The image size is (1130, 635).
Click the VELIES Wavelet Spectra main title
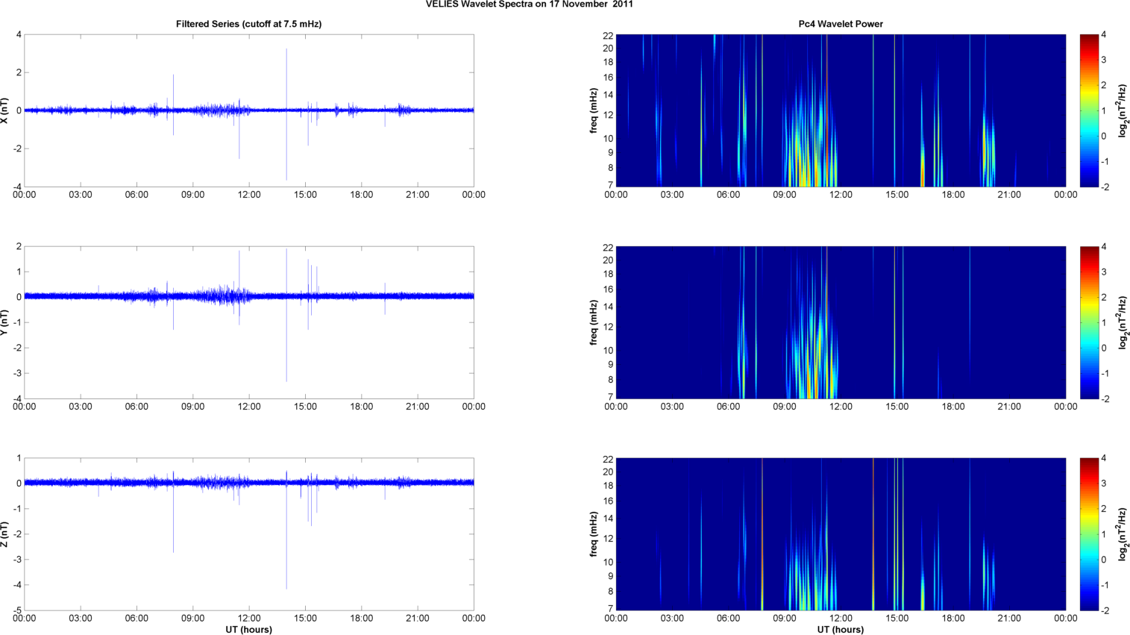[529, 4]
